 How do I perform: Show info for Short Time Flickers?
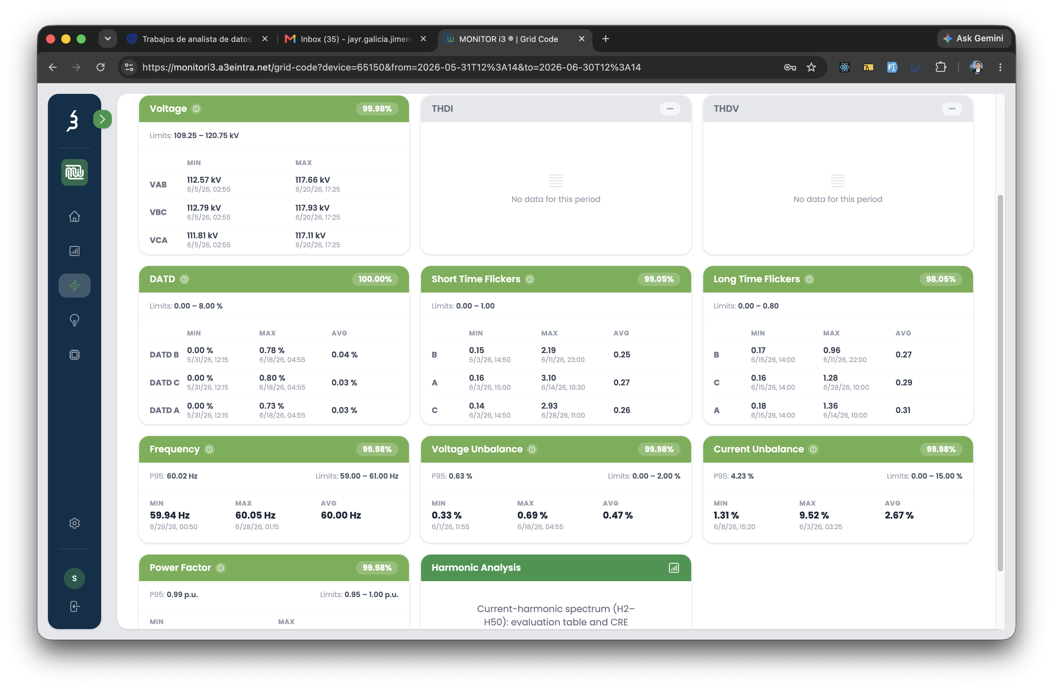[529, 279]
